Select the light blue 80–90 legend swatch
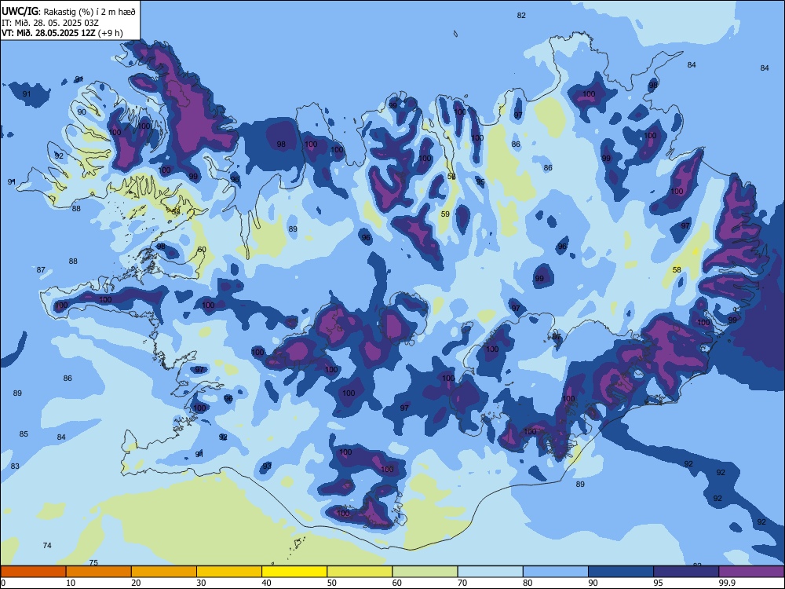This screenshot has width=785, height=589. [556, 572]
